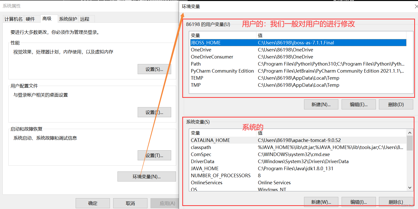The height and width of the screenshot is (209, 418).
Task: Edit system variable with 编辑(I)...
Action: [359, 202]
